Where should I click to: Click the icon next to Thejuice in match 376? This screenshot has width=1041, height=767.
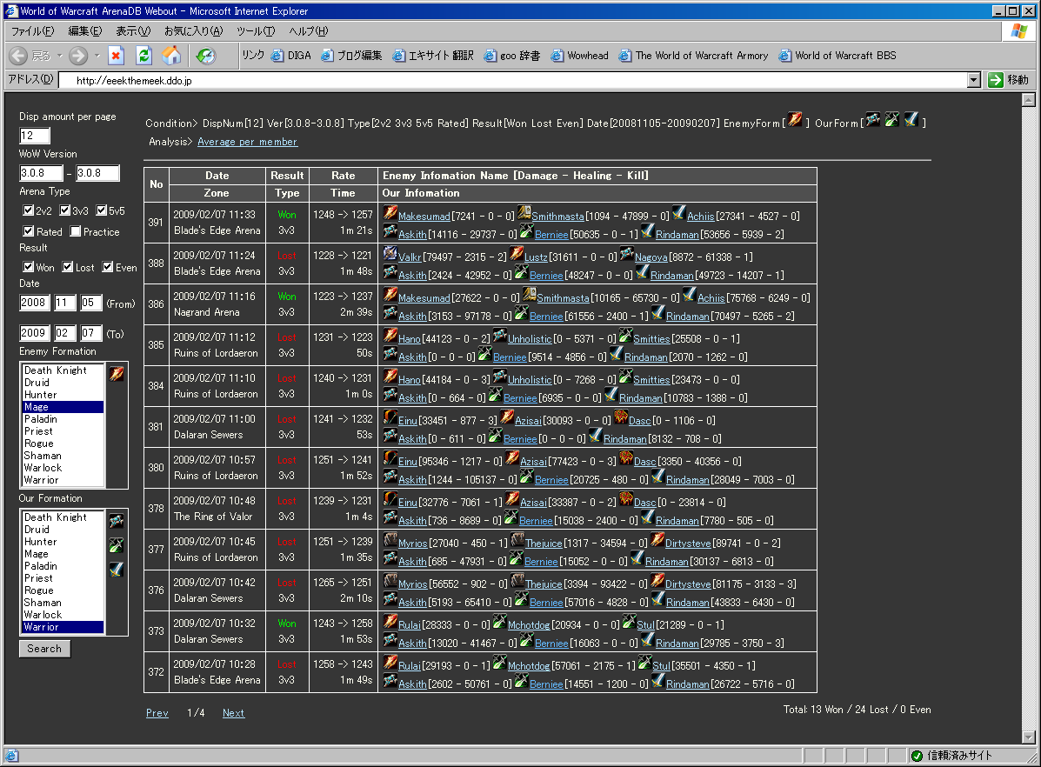pos(517,581)
